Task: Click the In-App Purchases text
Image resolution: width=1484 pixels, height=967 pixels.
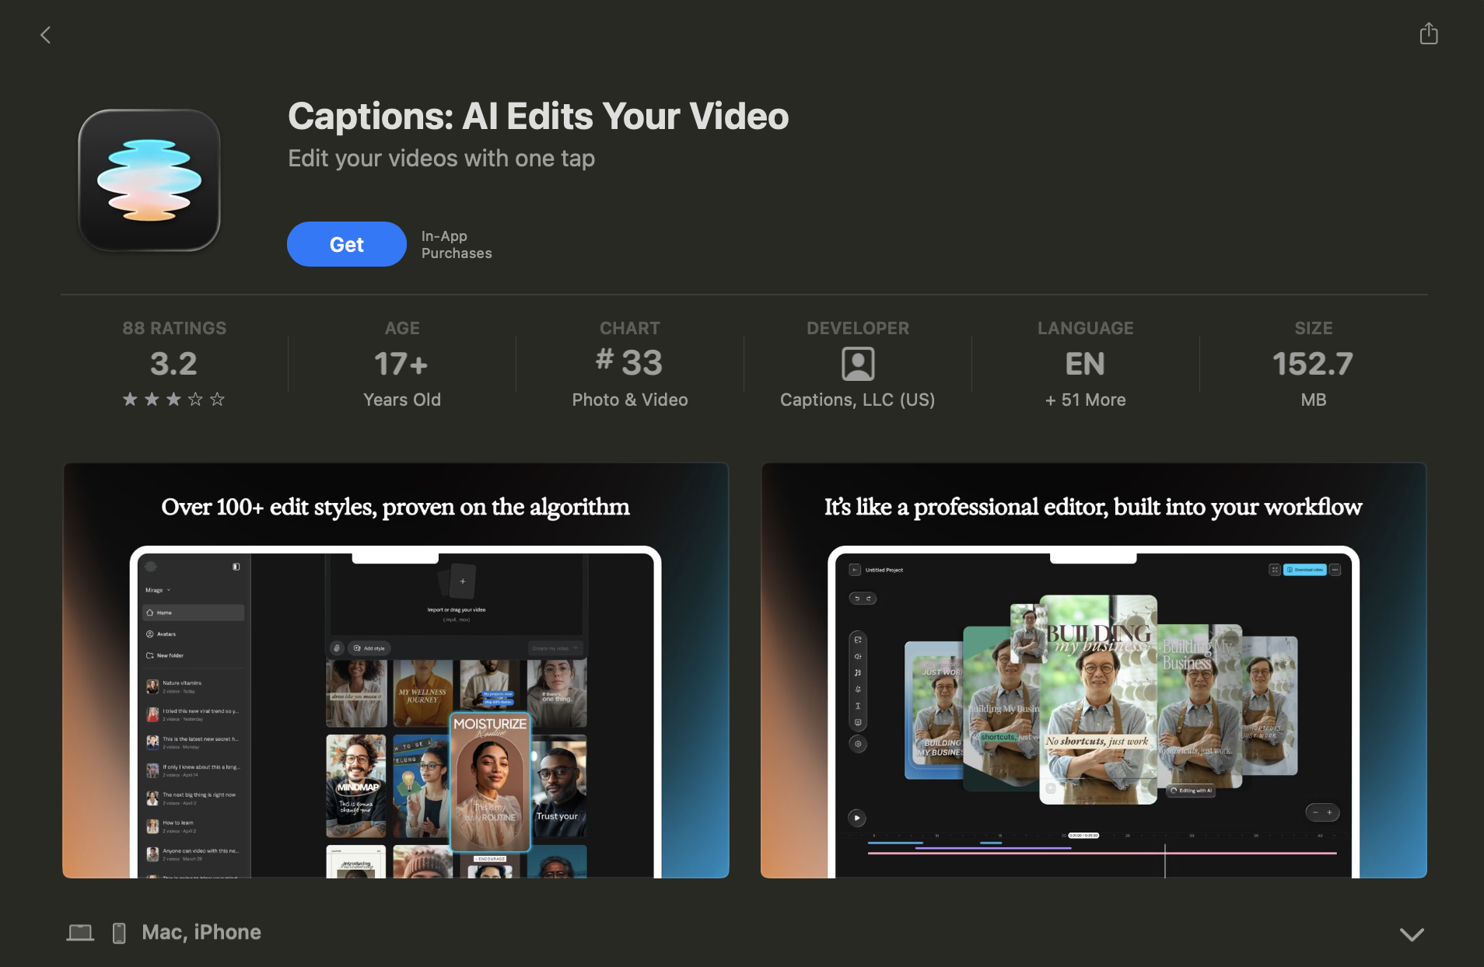Action: (457, 244)
